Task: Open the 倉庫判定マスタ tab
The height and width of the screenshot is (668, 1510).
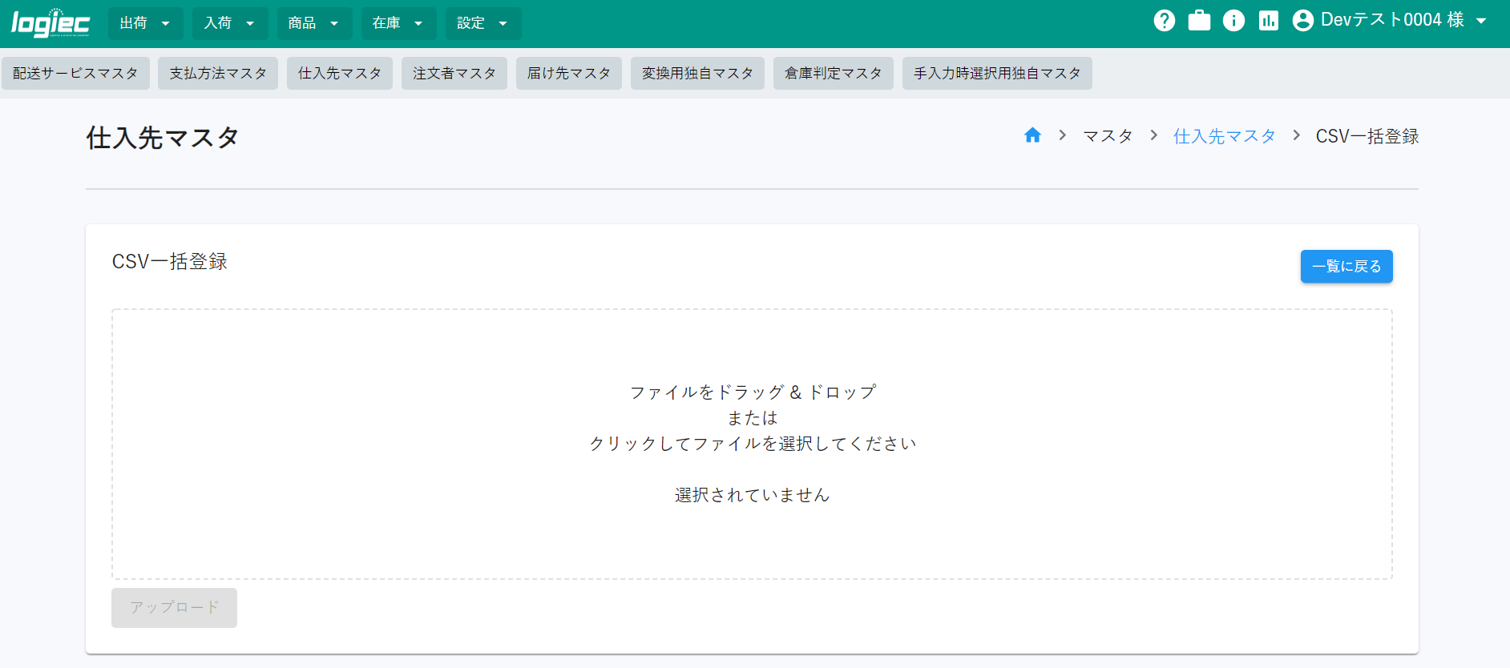Action: 834,73
